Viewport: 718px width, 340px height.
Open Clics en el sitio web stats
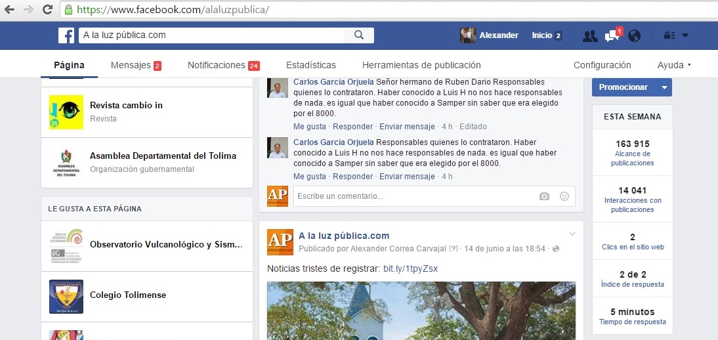pyautogui.click(x=633, y=247)
